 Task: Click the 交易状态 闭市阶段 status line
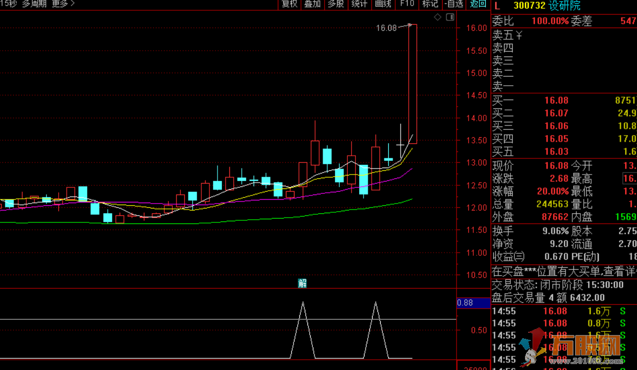click(558, 285)
